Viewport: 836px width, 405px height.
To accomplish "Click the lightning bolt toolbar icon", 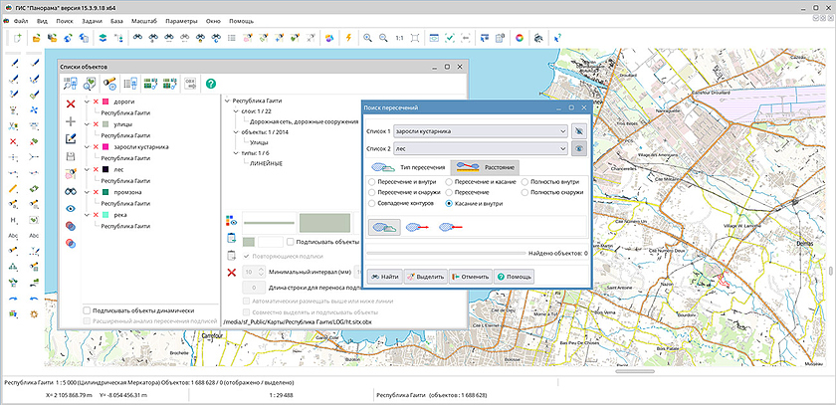I will click(x=347, y=38).
